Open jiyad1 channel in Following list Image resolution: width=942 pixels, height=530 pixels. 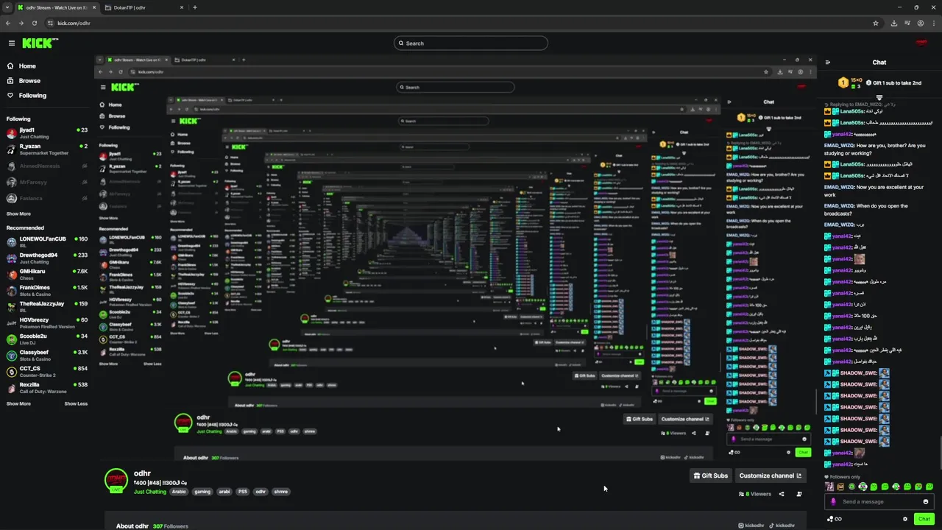47,133
